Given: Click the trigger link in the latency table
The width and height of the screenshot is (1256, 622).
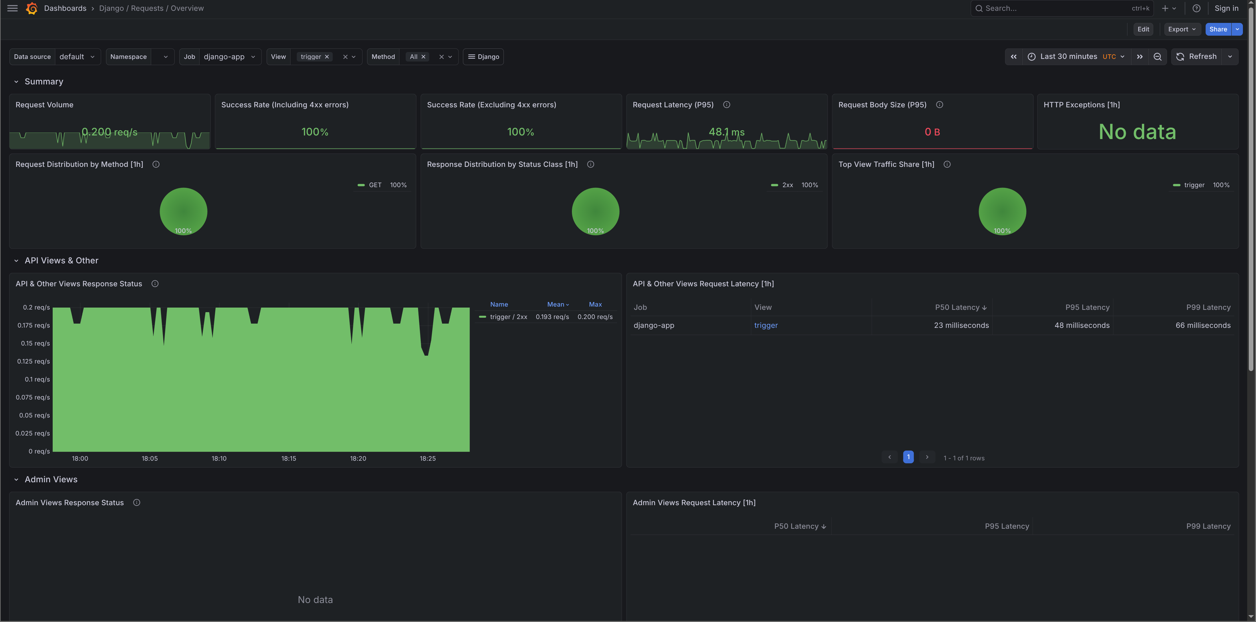Looking at the screenshot, I should pos(766,325).
